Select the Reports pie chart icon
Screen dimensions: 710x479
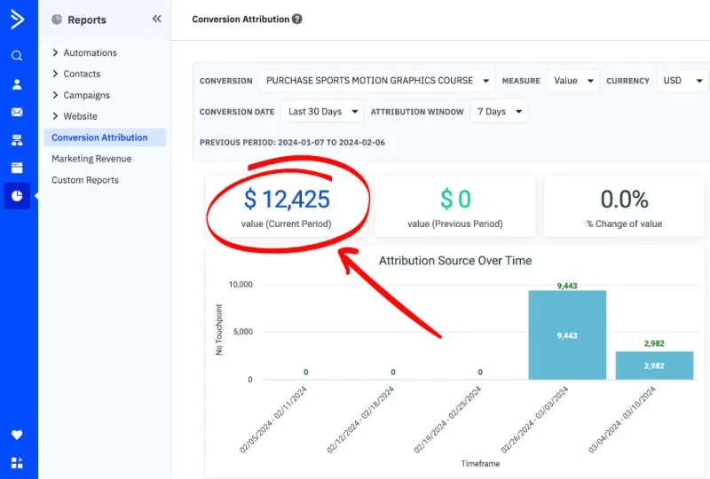tap(17, 196)
